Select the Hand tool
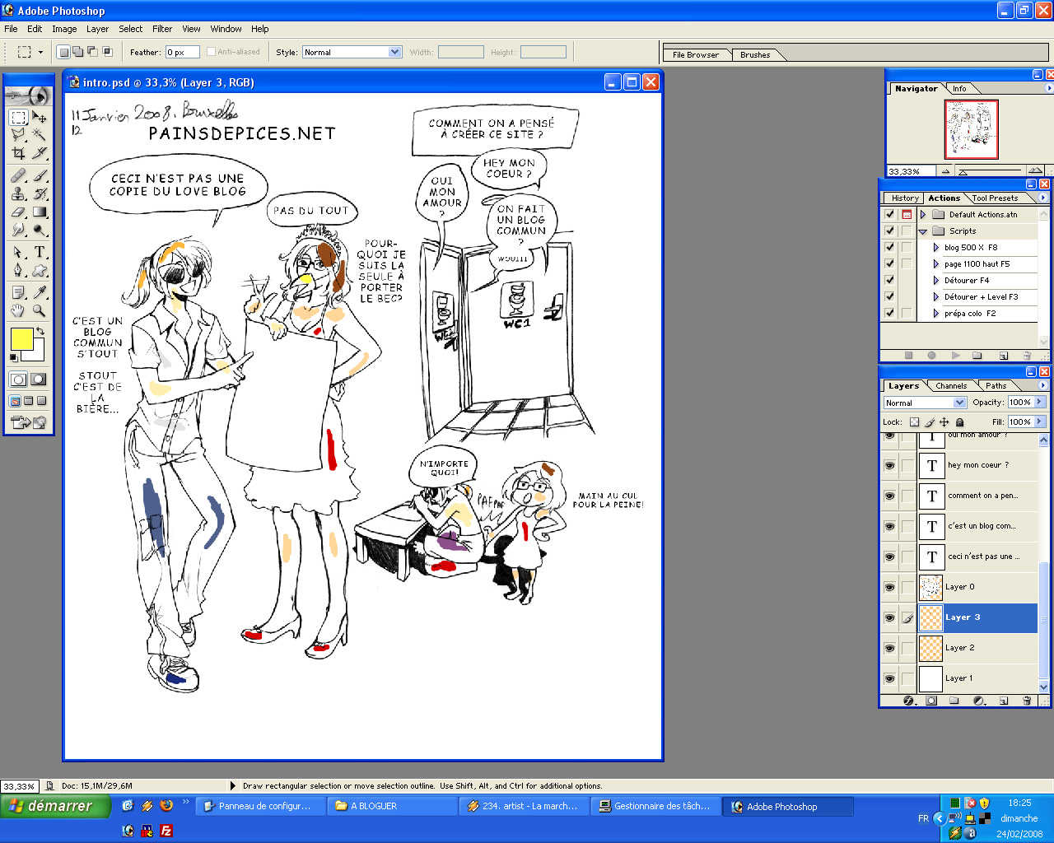The image size is (1054, 843). (18, 310)
